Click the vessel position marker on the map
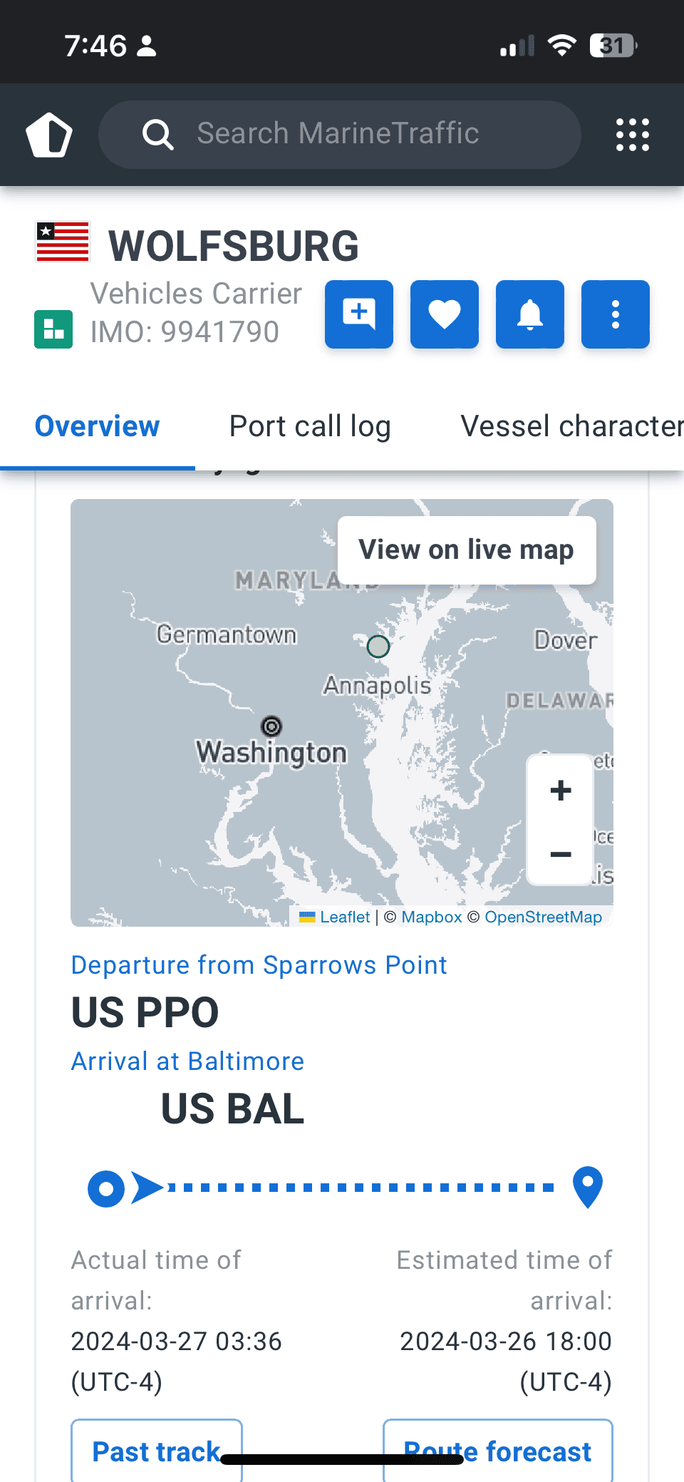Viewport: 684px width, 1482px height. pos(378,647)
